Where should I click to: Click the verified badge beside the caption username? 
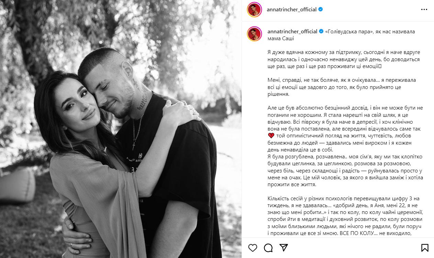click(x=321, y=31)
